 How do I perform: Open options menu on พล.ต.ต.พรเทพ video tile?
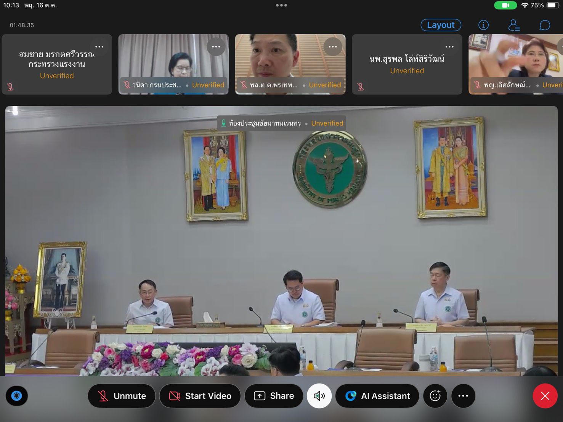333,47
